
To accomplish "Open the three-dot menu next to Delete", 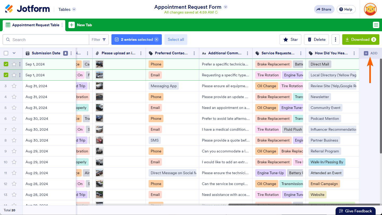I will click(x=336, y=40).
